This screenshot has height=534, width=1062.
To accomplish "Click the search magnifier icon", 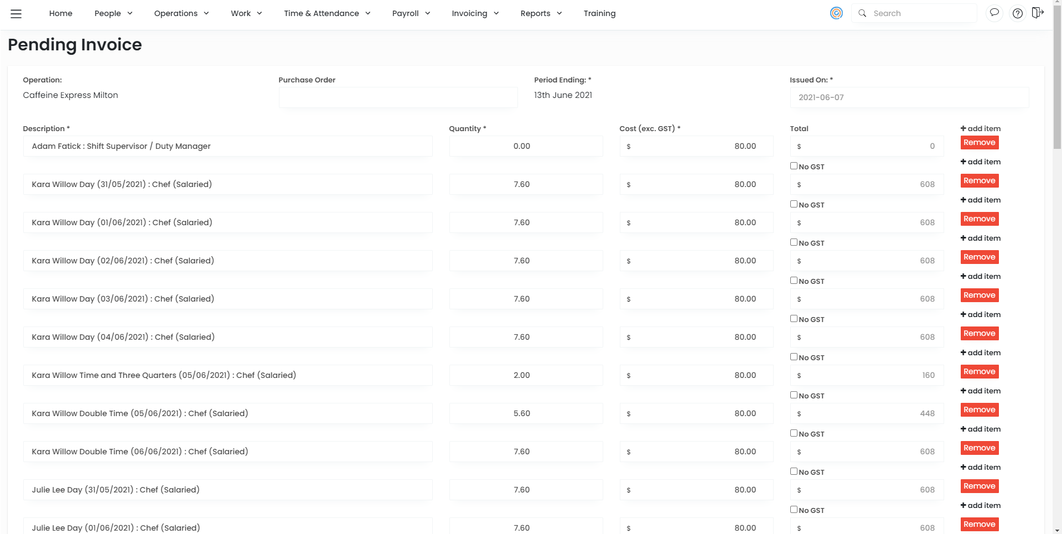I will [x=862, y=13].
